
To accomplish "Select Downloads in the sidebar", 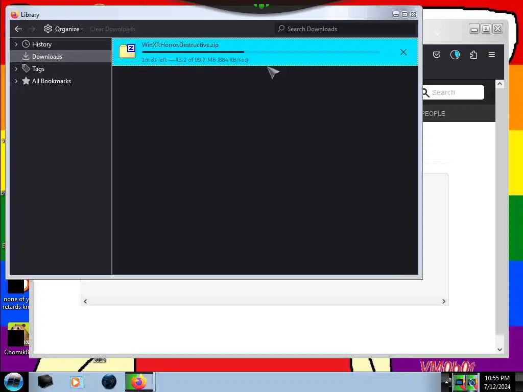I will click(x=47, y=57).
